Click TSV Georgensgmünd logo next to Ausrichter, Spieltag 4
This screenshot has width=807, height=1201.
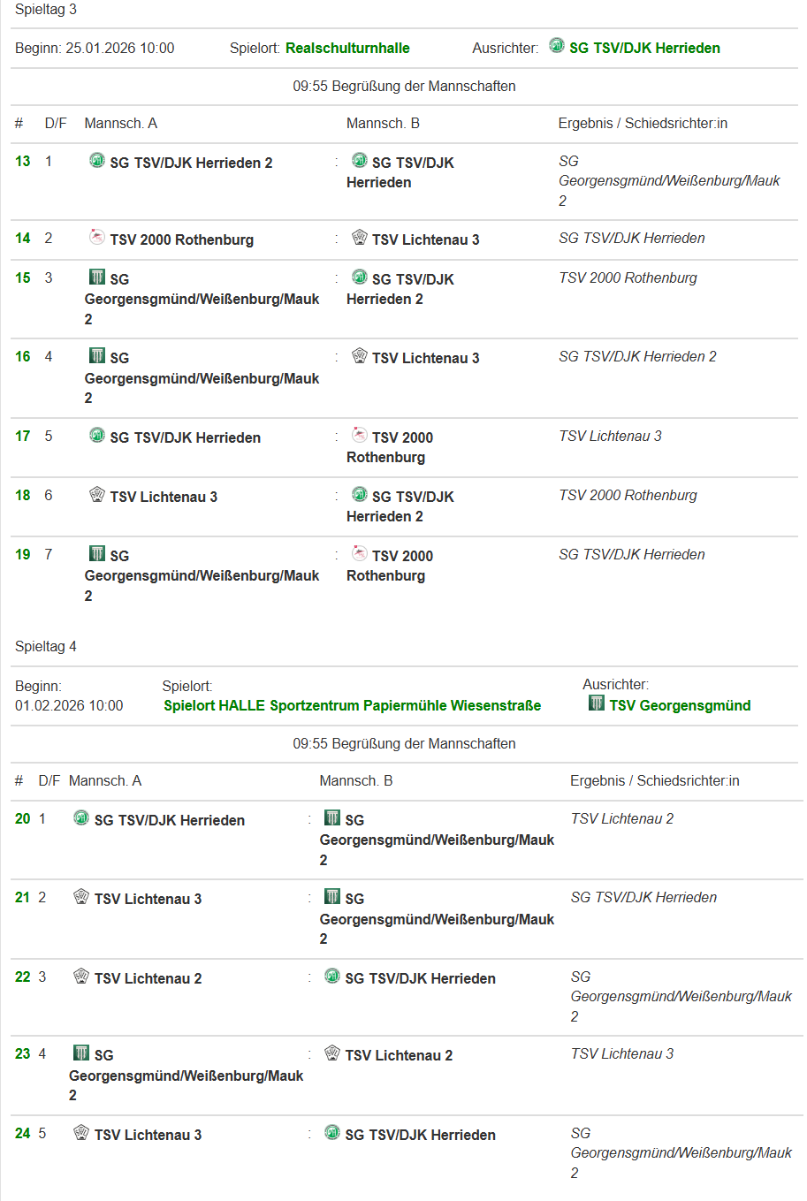coord(597,703)
